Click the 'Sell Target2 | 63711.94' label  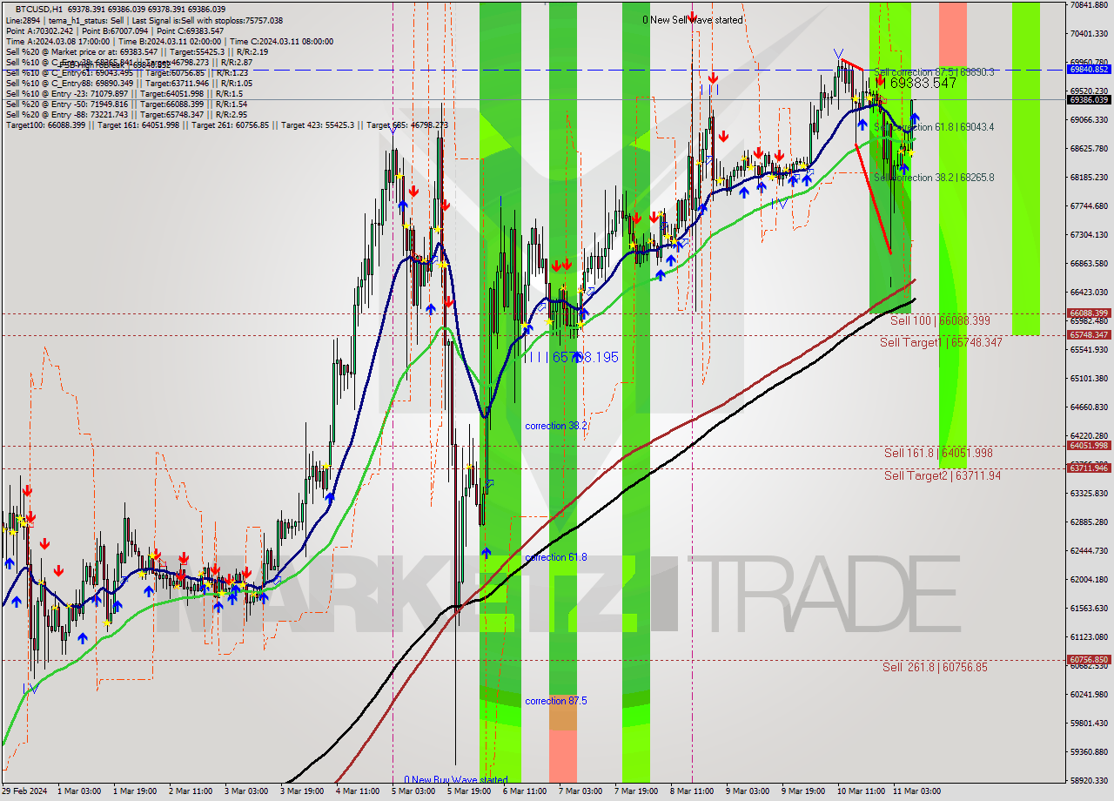tap(943, 476)
